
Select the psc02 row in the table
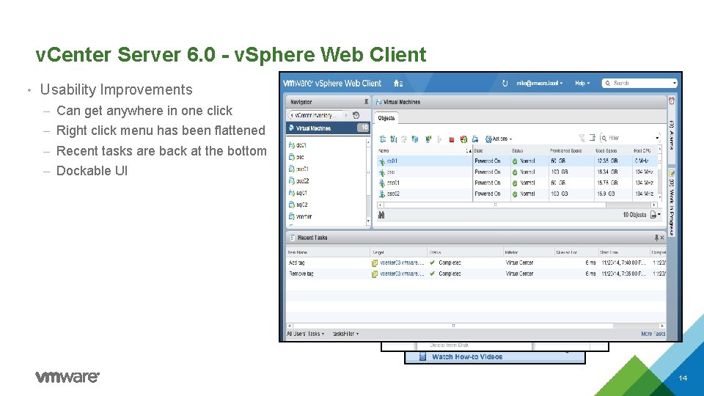pos(518,194)
